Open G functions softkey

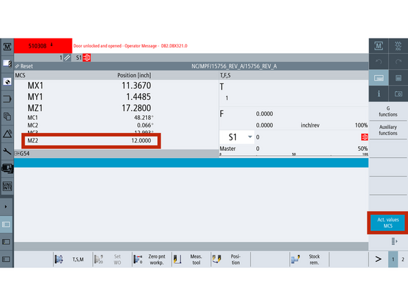[388, 112]
